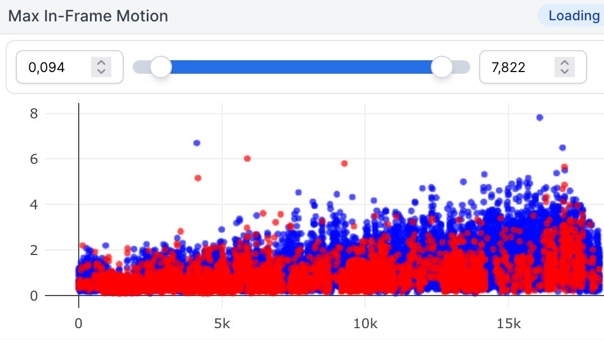The height and width of the screenshot is (340, 604).
Task: Click the minimum value field showing 0,094
Action: click(70, 67)
